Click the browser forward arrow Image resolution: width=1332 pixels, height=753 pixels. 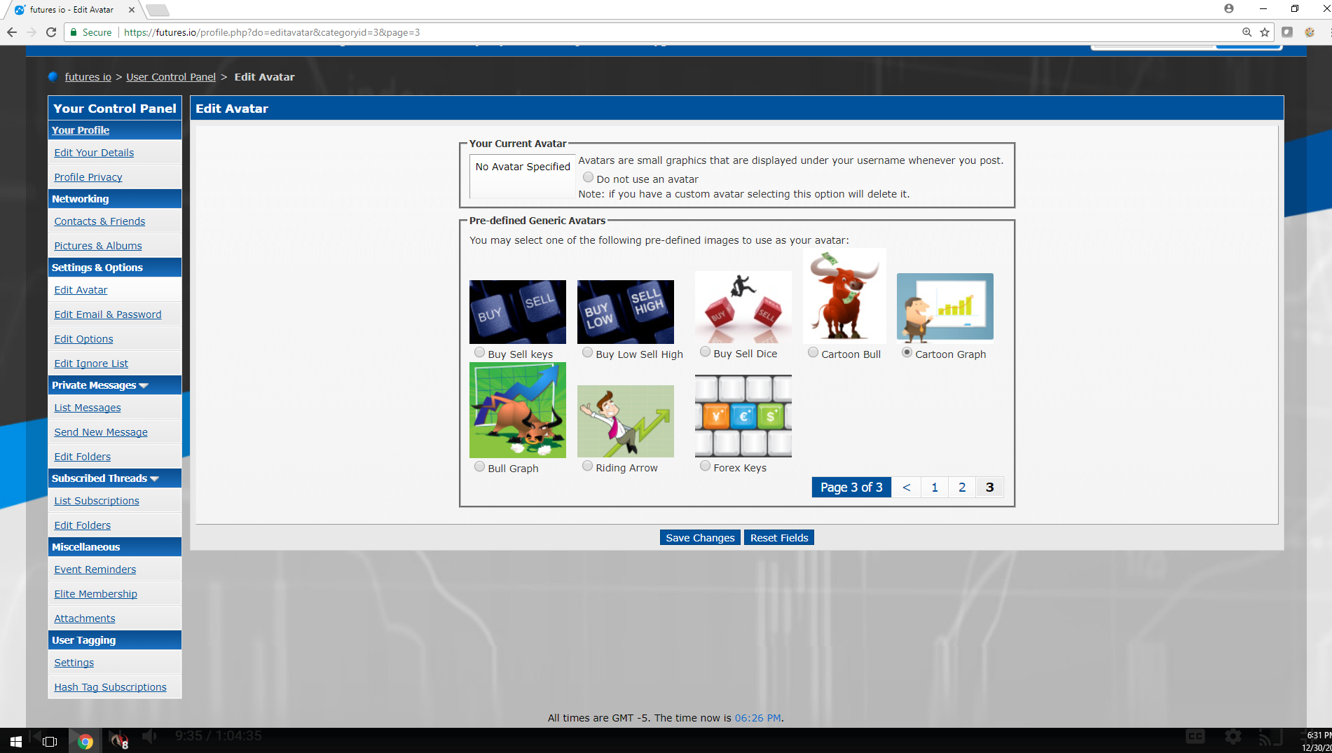click(x=32, y=32)
